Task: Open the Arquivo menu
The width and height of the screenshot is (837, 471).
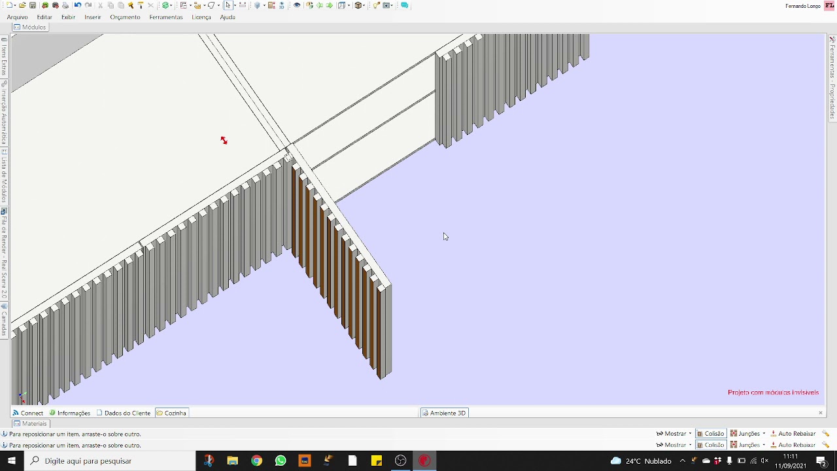Action: (17, 17)
